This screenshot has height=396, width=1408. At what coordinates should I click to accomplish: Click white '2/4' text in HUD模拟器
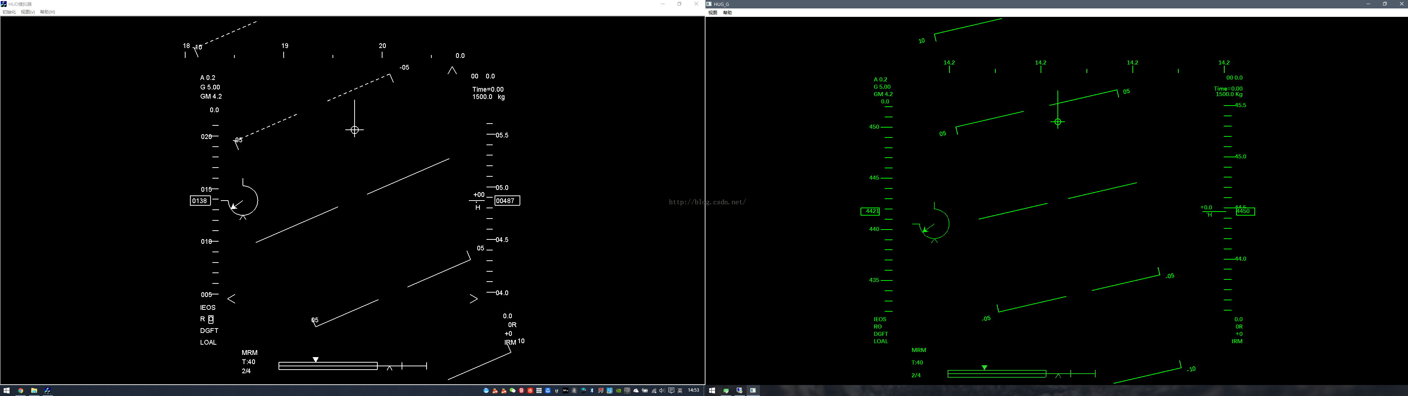[x=246, y=371]
